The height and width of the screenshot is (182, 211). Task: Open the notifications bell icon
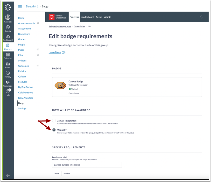pyautogui.click(x=201, y=17)
